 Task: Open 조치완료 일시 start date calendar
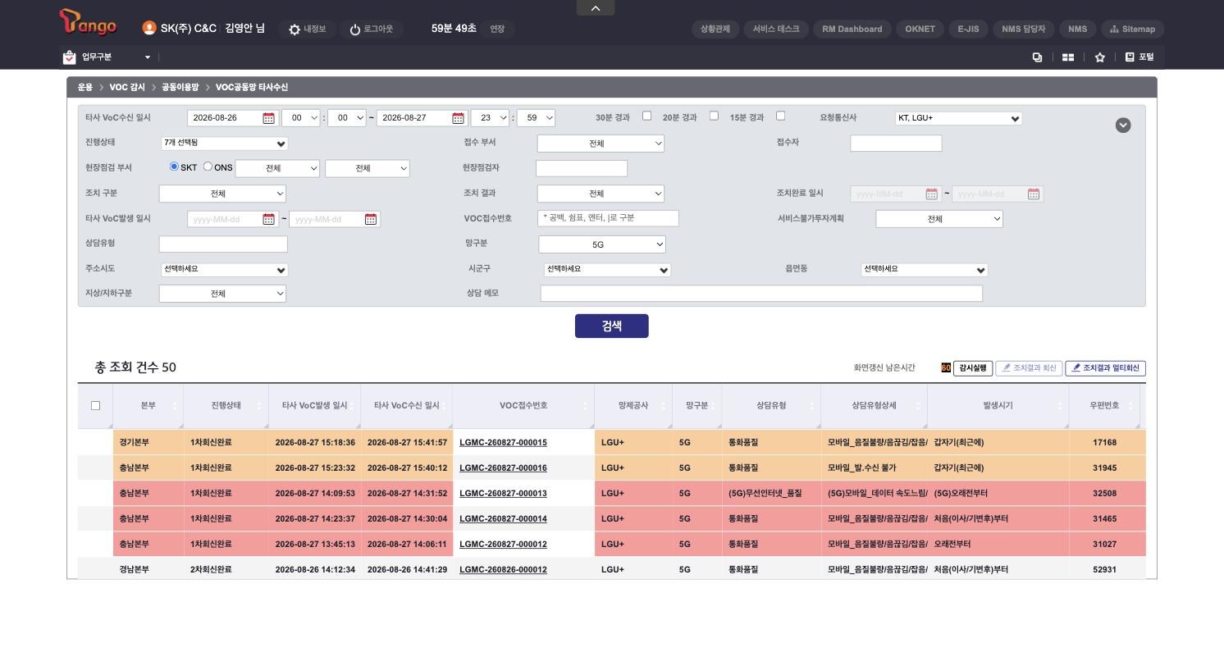931,194
